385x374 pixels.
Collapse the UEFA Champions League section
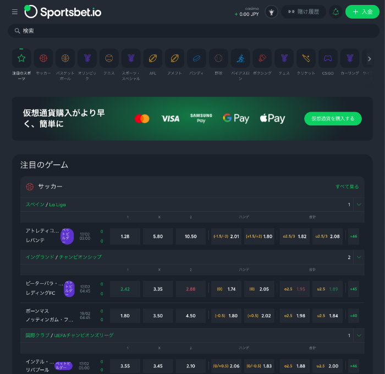click(359, 335)
